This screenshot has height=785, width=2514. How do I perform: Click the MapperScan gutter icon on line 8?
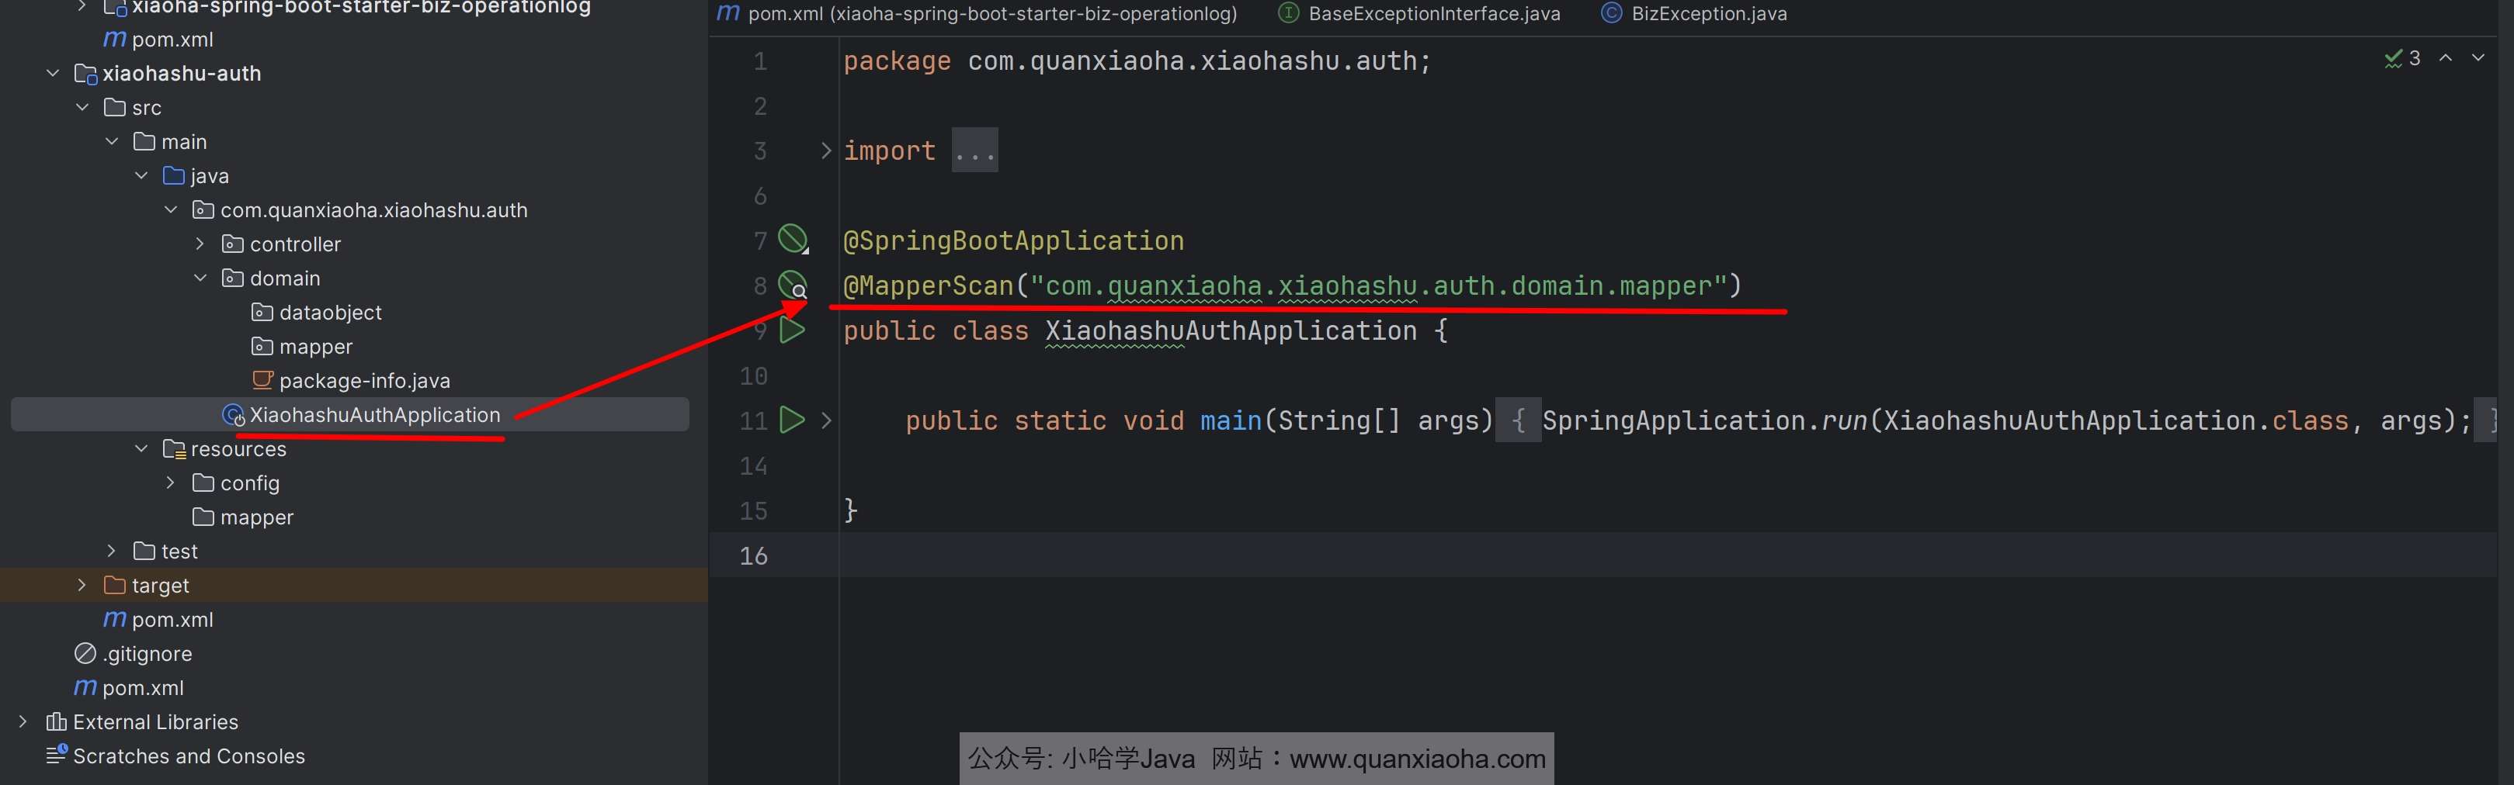click(791, 285)
